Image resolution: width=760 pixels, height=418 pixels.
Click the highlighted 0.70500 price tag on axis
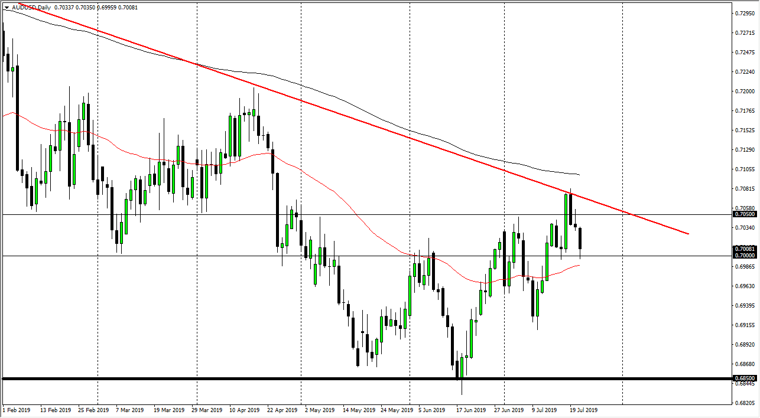pyautogui.click(x=745, y=215)
